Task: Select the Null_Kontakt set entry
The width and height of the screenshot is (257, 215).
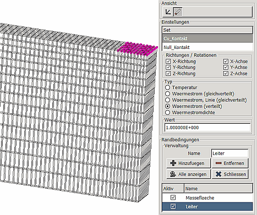Action: tap(207, 47)
